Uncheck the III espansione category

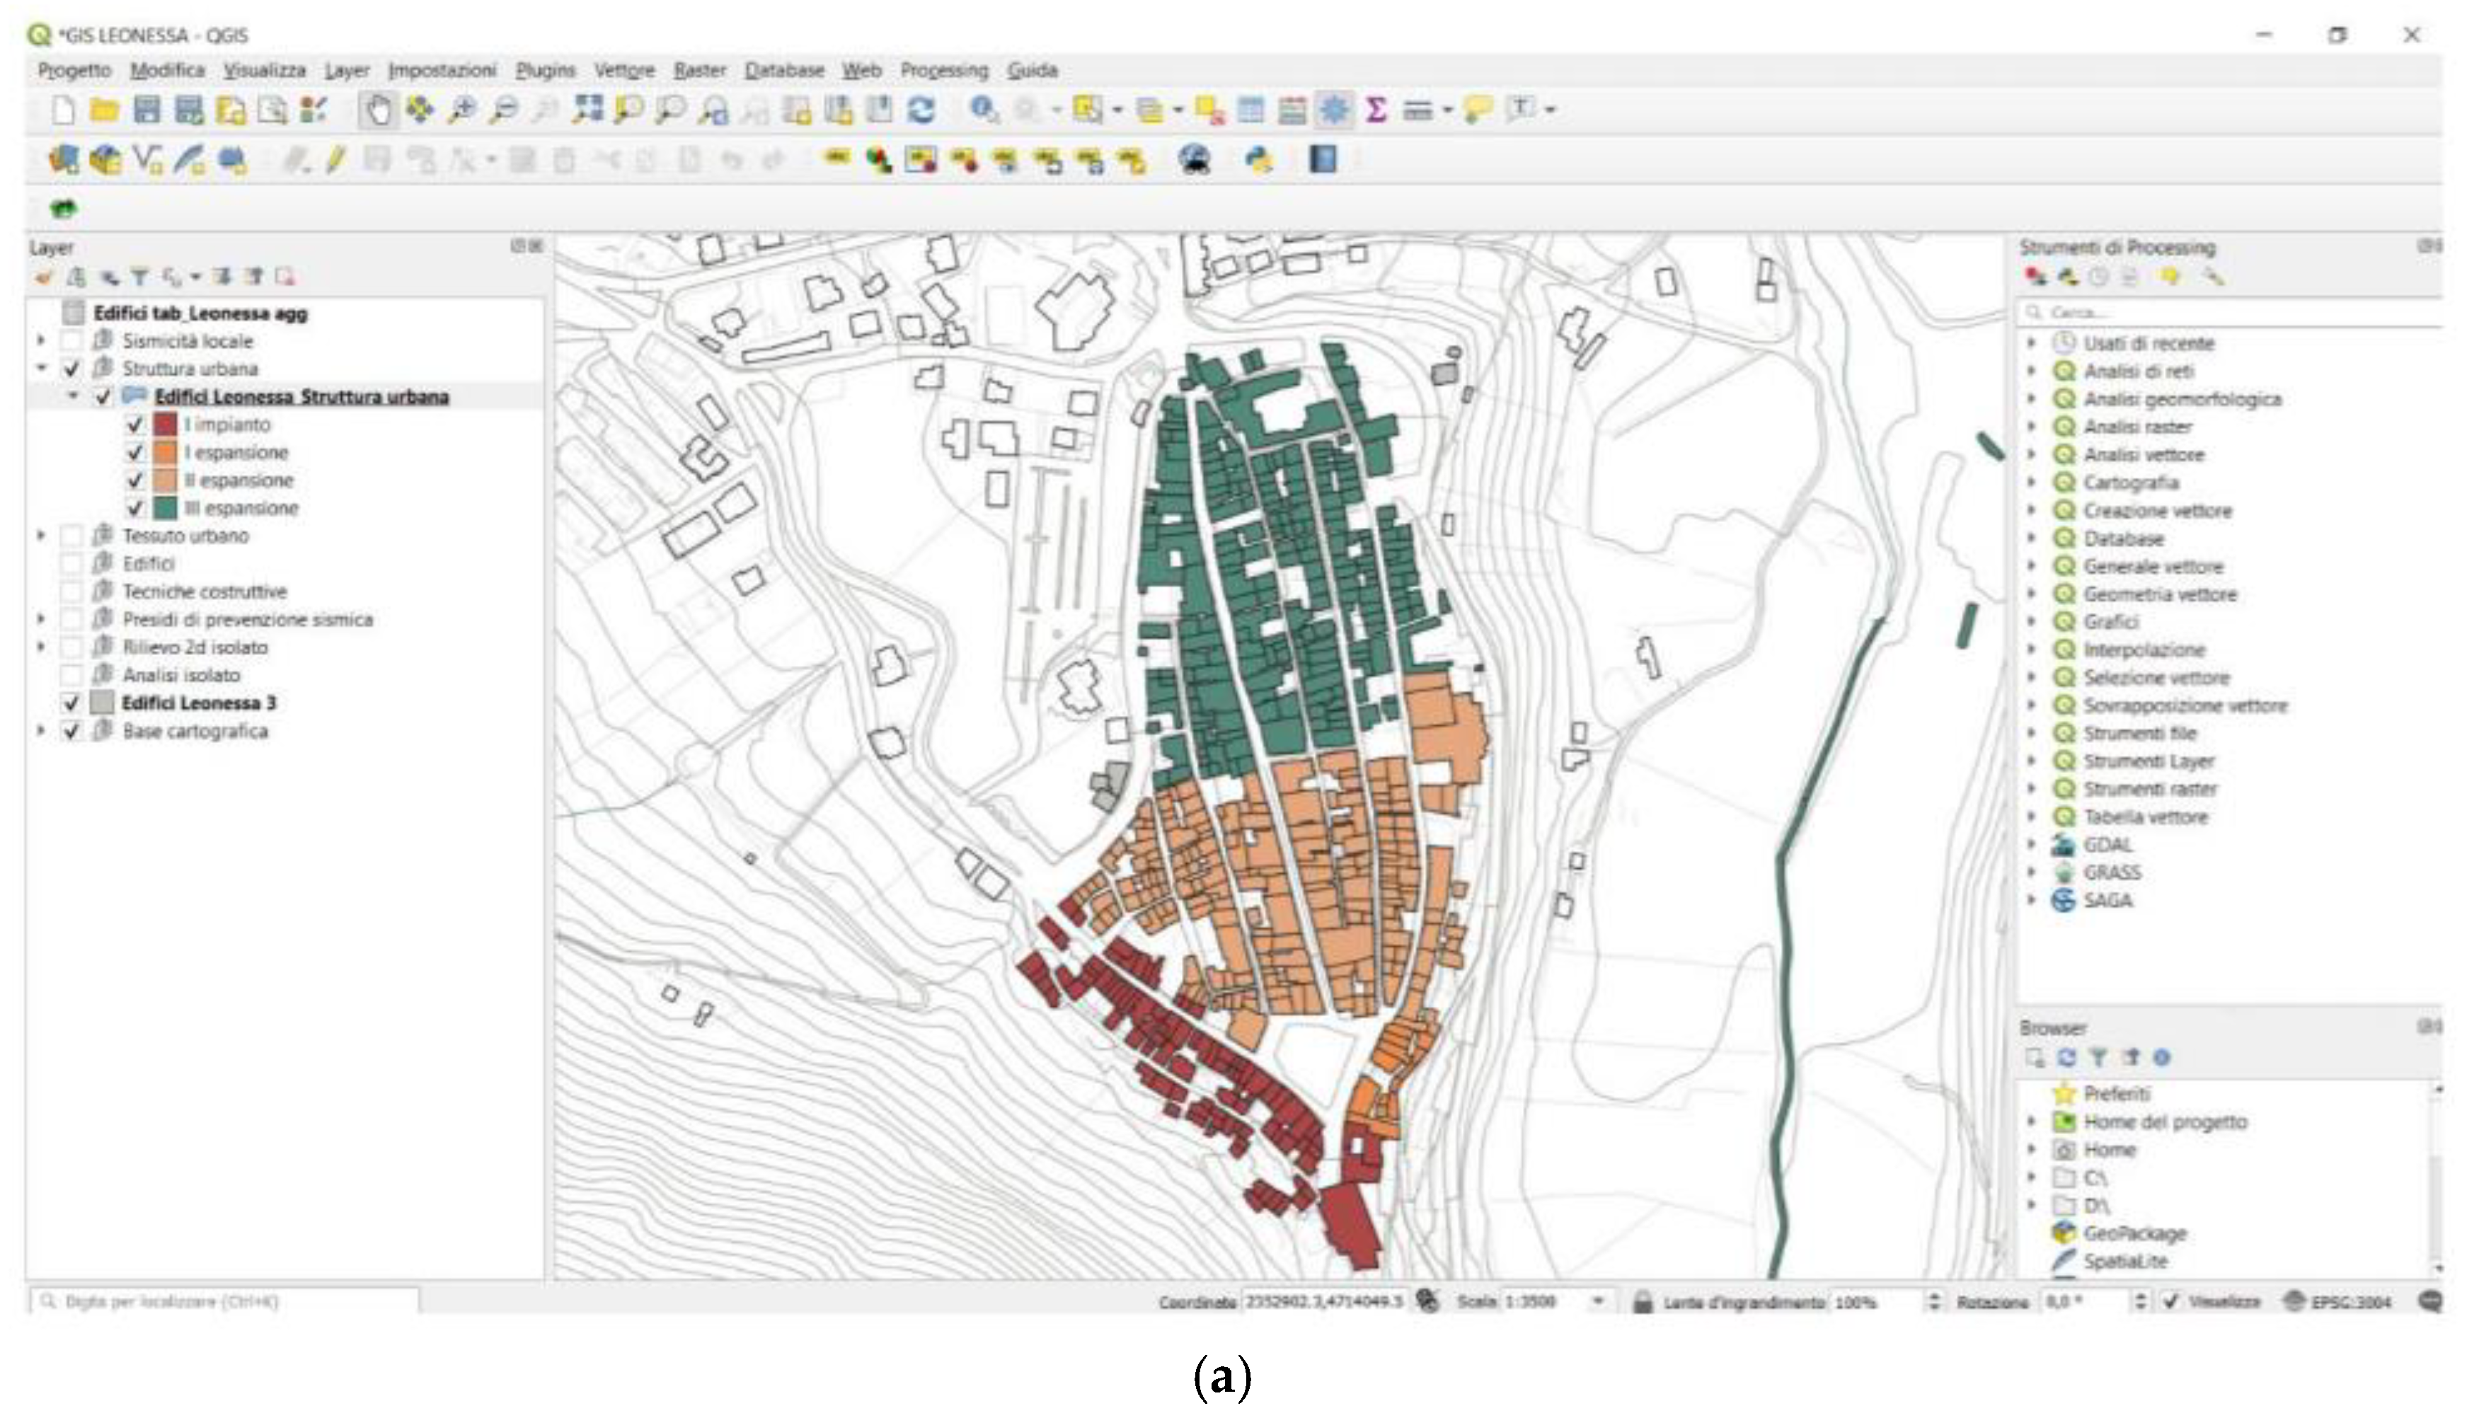[x=135, y=509]
